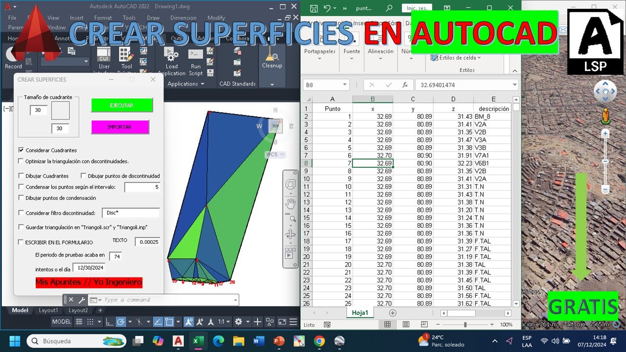Expand Portapapeles group in Excel
626x352 pixels.
coord(319,58)
